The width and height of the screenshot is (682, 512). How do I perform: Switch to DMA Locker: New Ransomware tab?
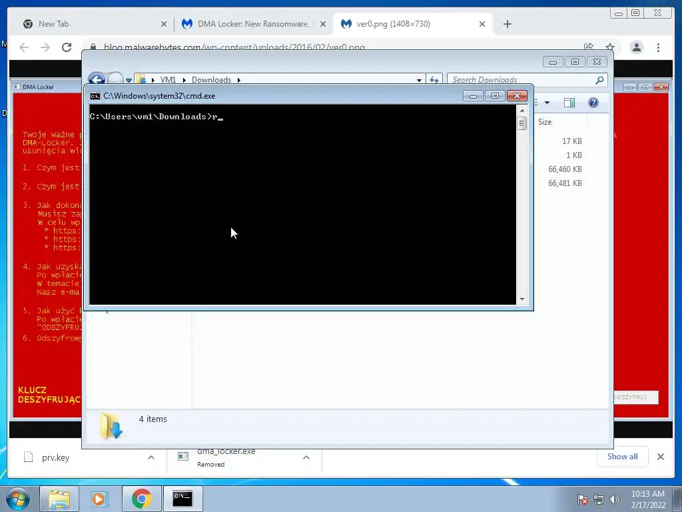pyautogui.click(x=252, y=24)
